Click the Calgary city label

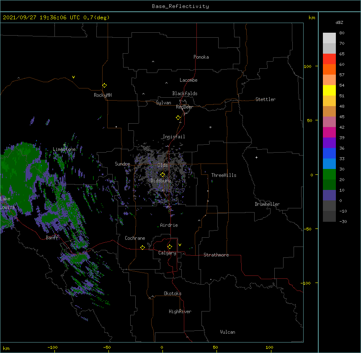[x=167, y=253]
